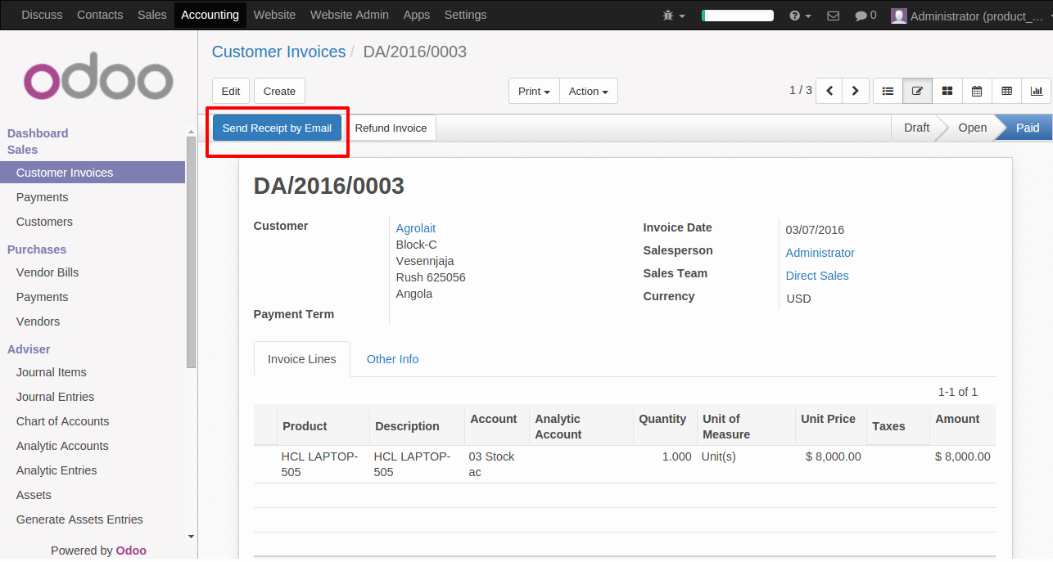Switch to graph view
This screenshot has width=1053, height=562.
pos(1036,91)
